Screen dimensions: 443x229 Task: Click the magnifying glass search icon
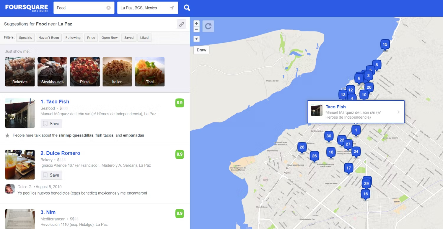[187, 8]
